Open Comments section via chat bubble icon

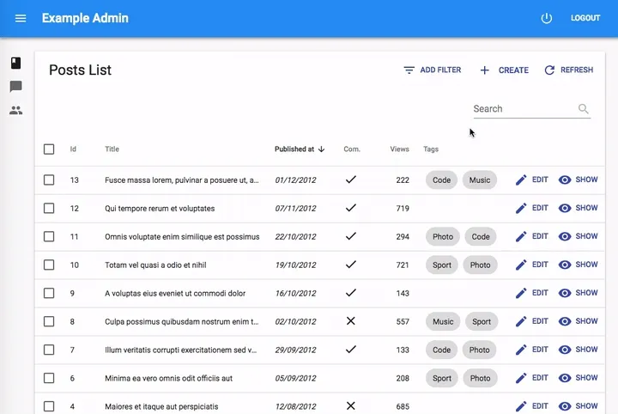(x=15, y=87)
